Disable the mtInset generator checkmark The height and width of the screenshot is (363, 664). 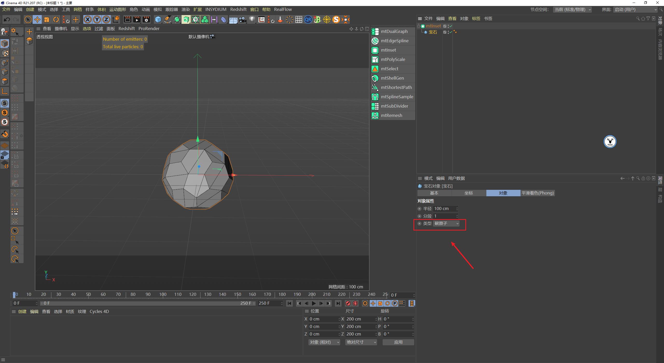click(451, 26)
